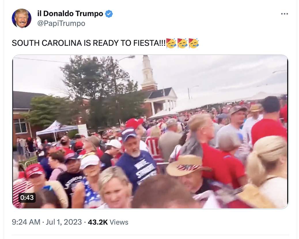Play the embedded rally video

tap(150, 132)
